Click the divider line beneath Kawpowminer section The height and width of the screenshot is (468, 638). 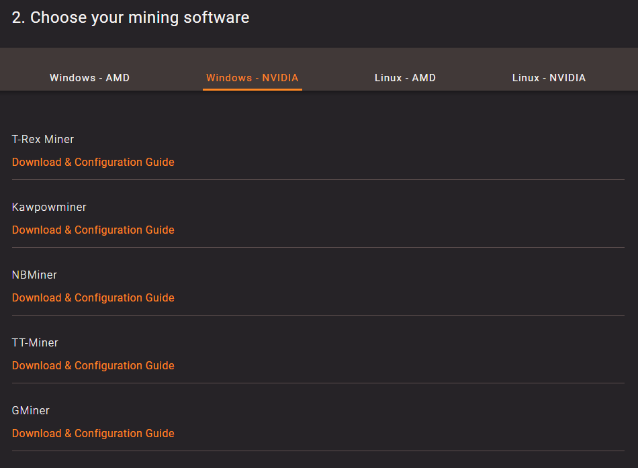click(318, 248)
